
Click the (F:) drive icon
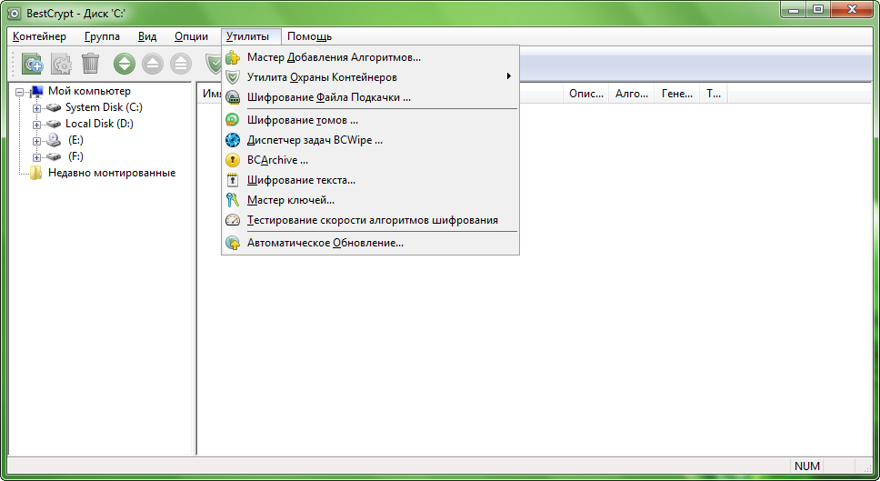tap(54, 156)
